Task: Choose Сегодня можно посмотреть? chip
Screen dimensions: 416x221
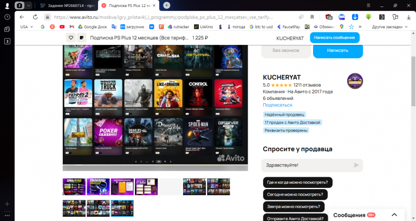Action: click(x=295, y=195)
